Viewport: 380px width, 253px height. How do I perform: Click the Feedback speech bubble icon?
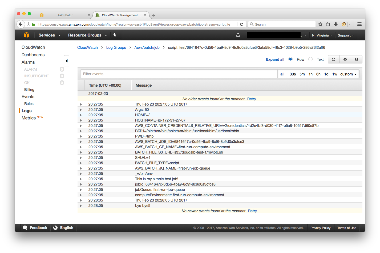coord(25,228)
